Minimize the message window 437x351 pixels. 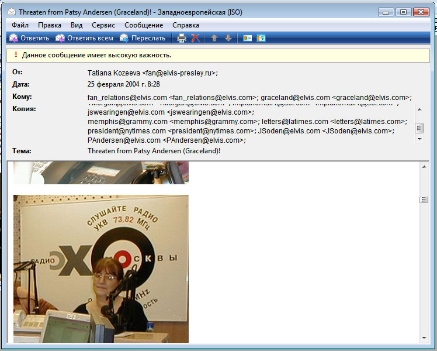[x=386, y=12]
